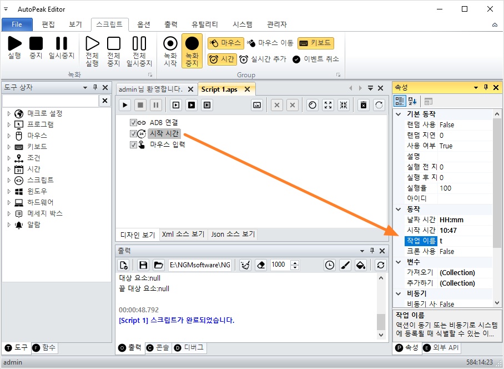Click 전체 일시중지 to pause all scripts
The height and width of the screenshot is (369, 504).
[x=139, y=51]
